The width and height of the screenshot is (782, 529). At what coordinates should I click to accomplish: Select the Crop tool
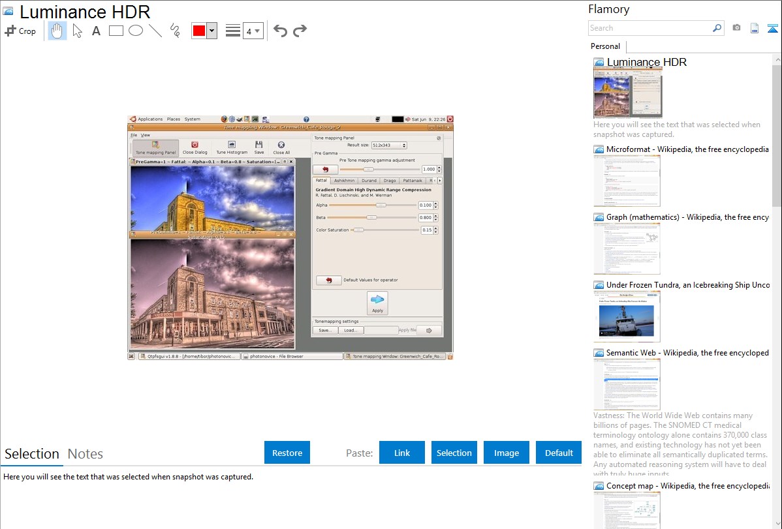[x=20, y=31]
